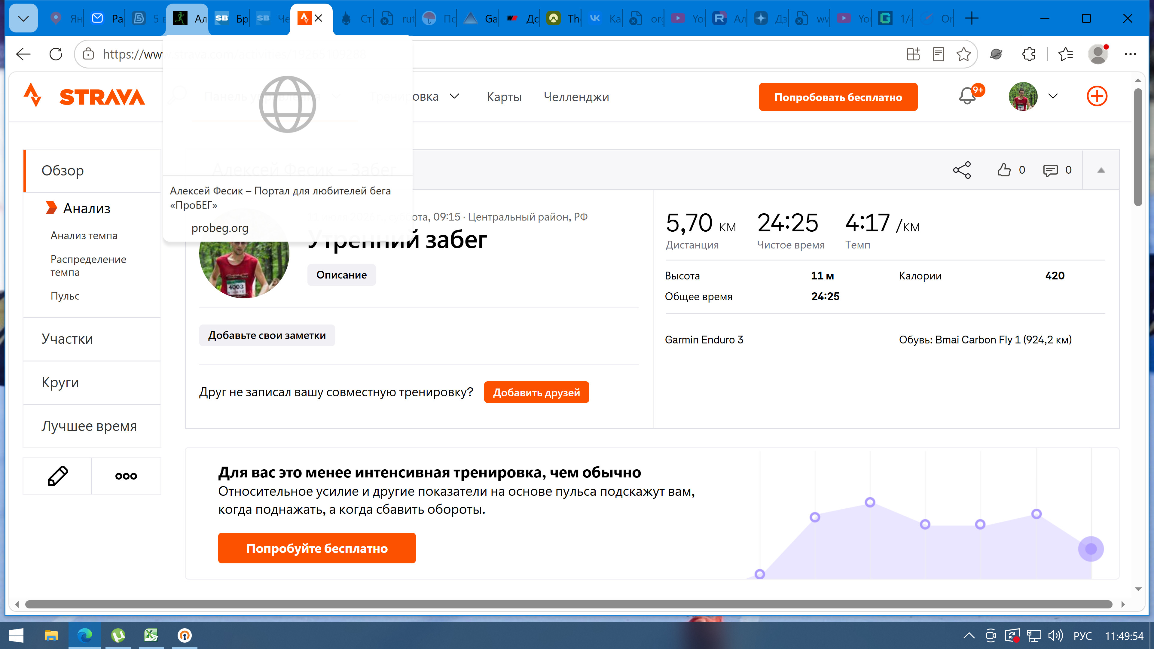This screenshot has height=649, width=1154.
Task: Open the Карты menu item
Action: coord(504,97)
